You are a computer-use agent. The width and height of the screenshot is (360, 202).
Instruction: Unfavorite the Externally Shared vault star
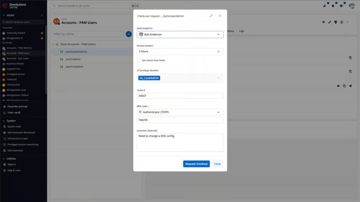tap(42, 33)
